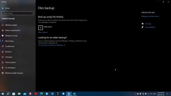Click the Windows Insider Program icon
171x96 pixels.
coord(3,73)
